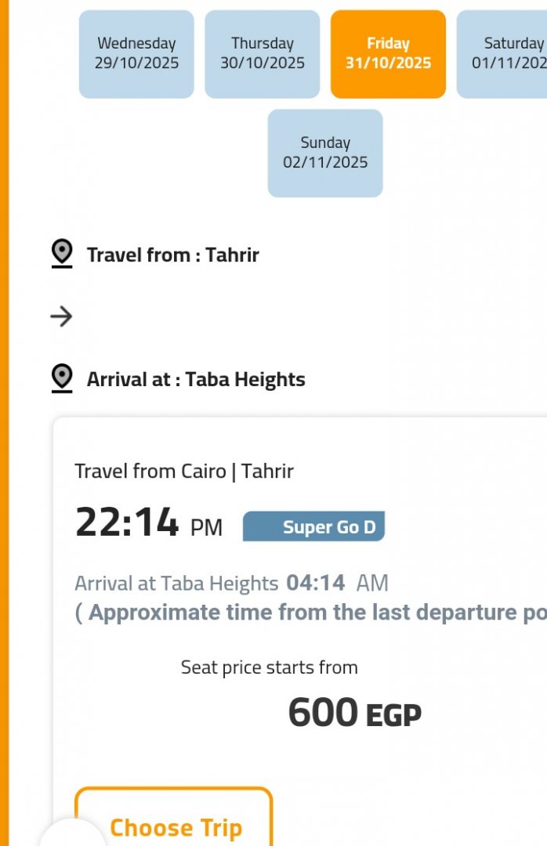Click the 600 EGP seat price

point(354,713)
